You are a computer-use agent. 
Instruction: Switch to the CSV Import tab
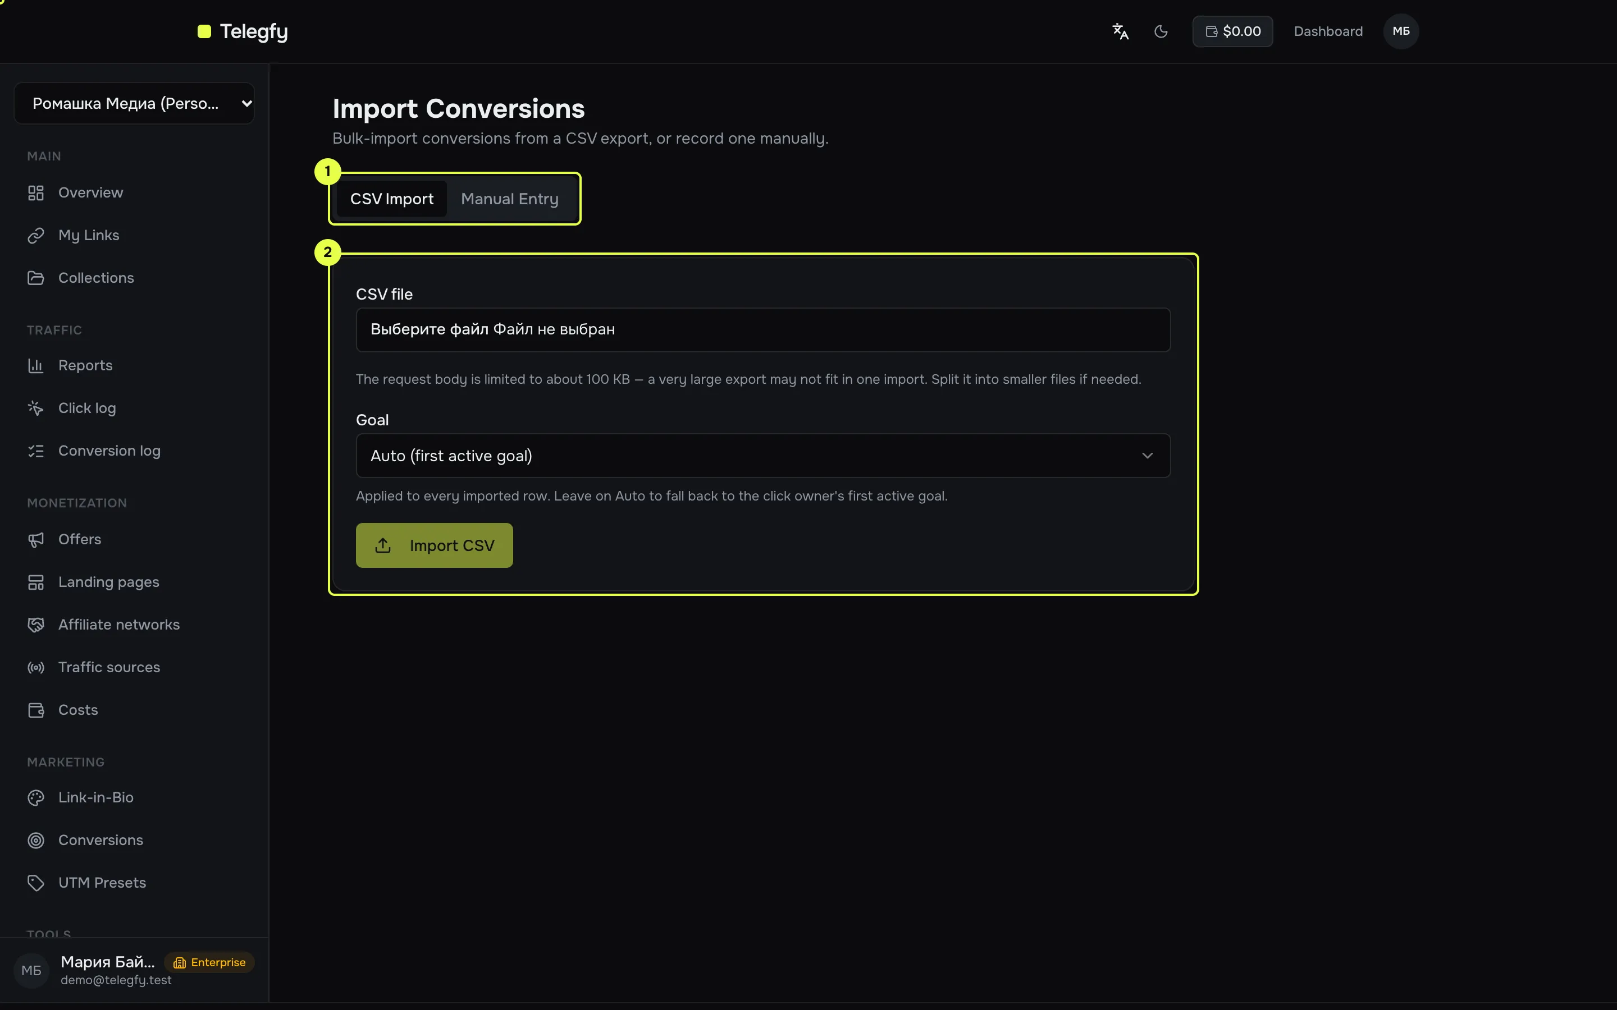(391, 199)
